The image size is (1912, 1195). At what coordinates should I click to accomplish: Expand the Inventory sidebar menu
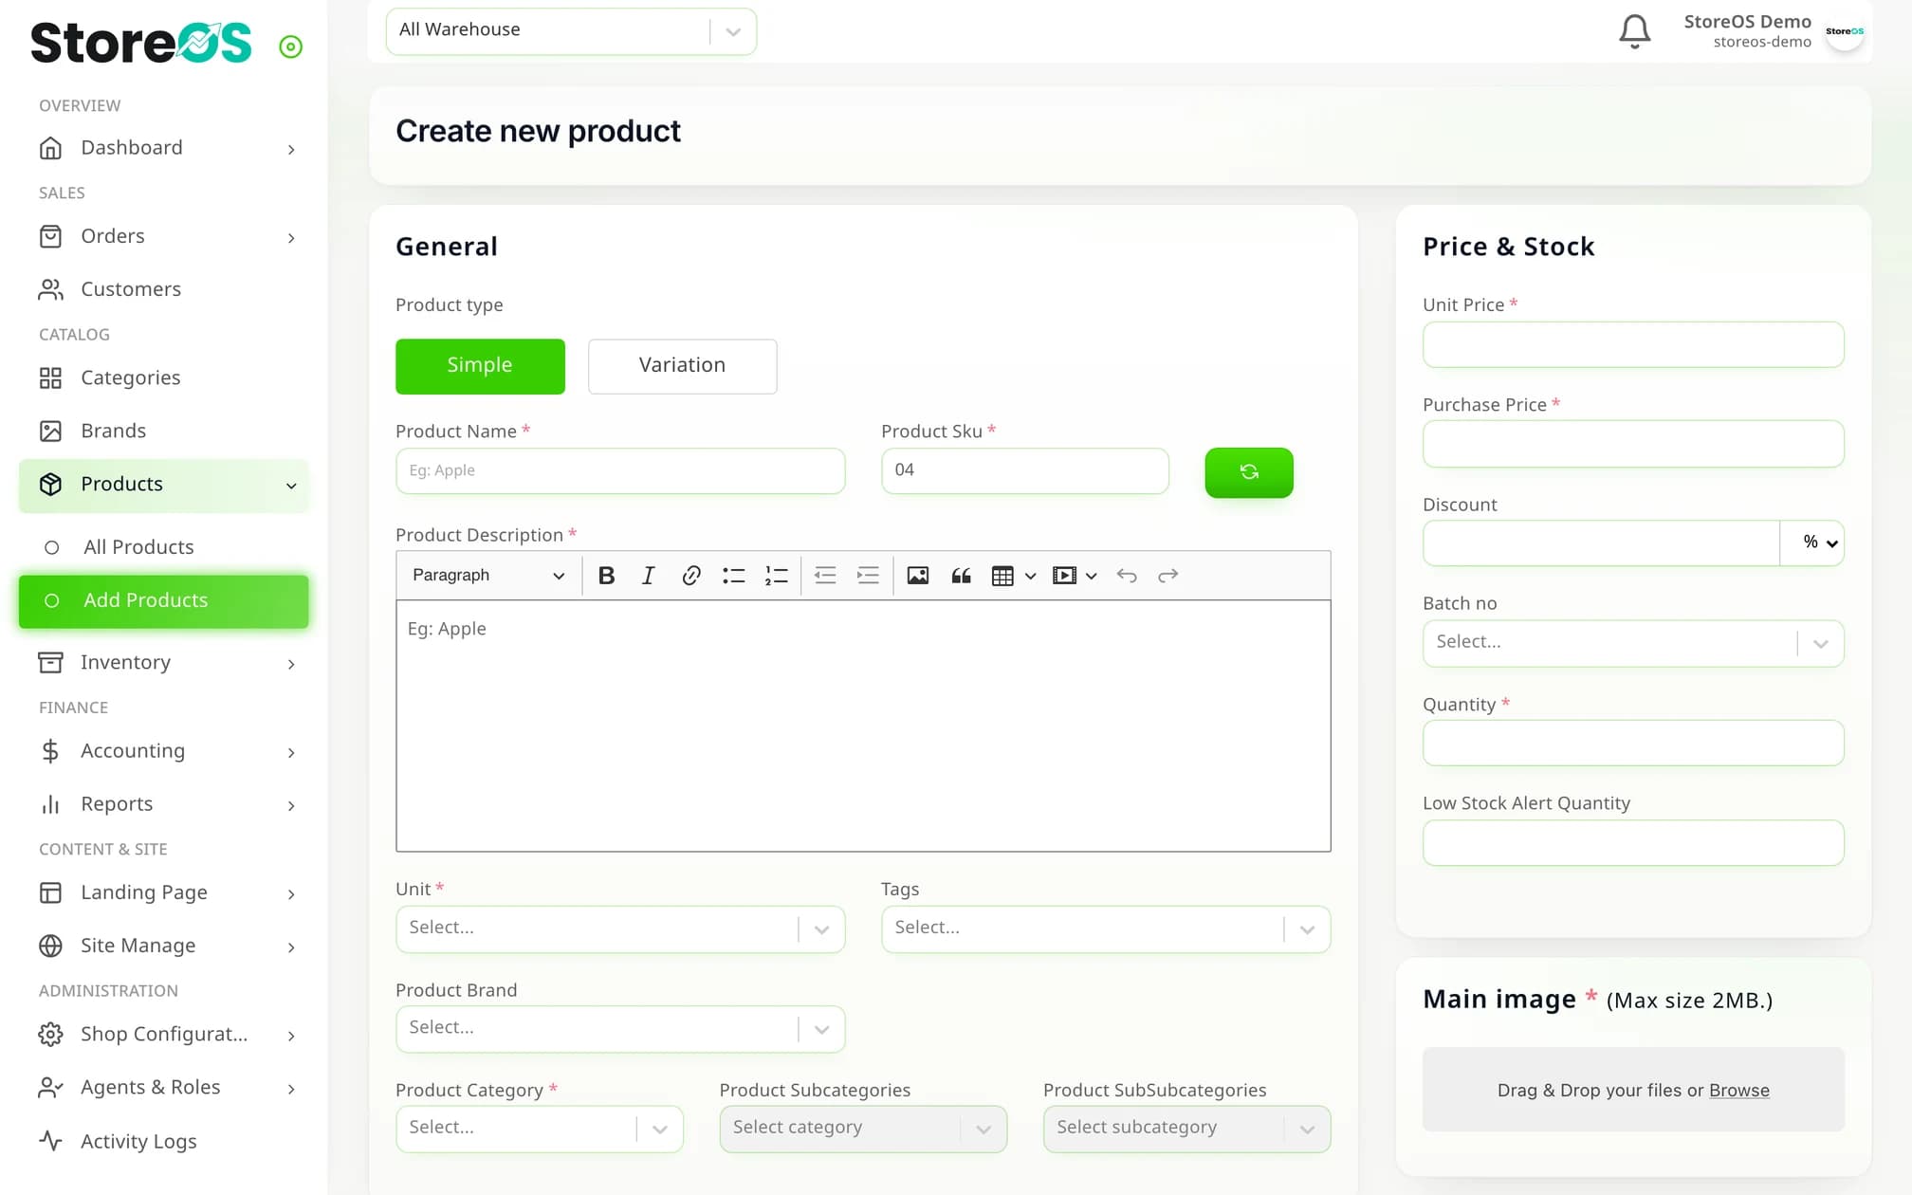pyautogui.click(x=163, y=662)
